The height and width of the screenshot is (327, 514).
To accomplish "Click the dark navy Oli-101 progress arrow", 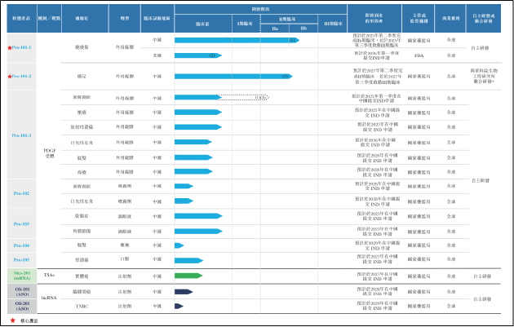I will tap(184, 292).
